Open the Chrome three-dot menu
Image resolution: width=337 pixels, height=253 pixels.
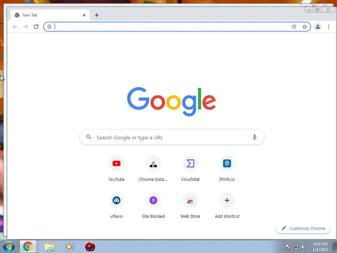[x=328, y=27]
